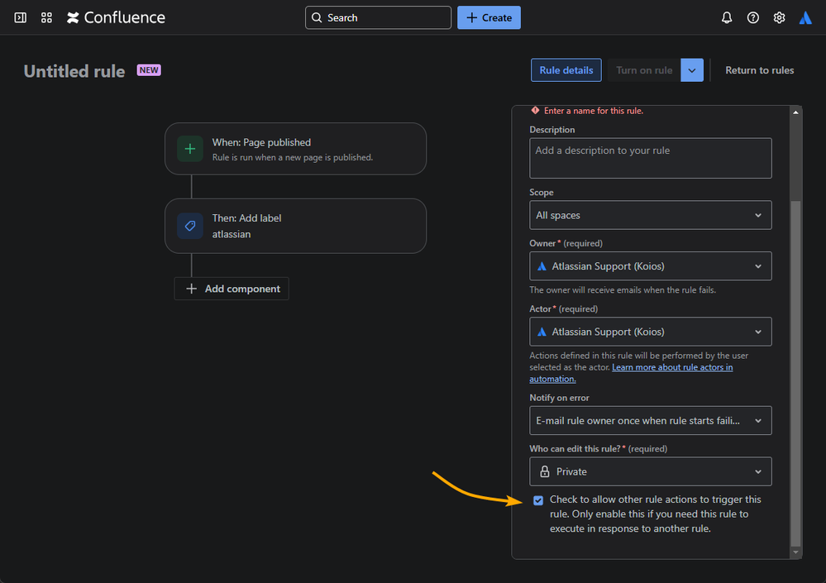The height and width of the screenshot is (583, 826).
Task: Open settings gear icon
Action: [779, 18]
